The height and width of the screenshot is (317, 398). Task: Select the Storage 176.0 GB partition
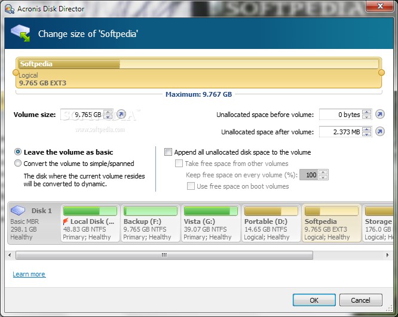[378, 223]
